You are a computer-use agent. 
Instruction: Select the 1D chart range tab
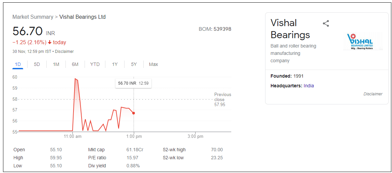[18, 64]
